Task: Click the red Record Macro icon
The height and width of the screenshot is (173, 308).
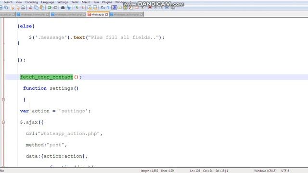Action: (x=150, y=8)
